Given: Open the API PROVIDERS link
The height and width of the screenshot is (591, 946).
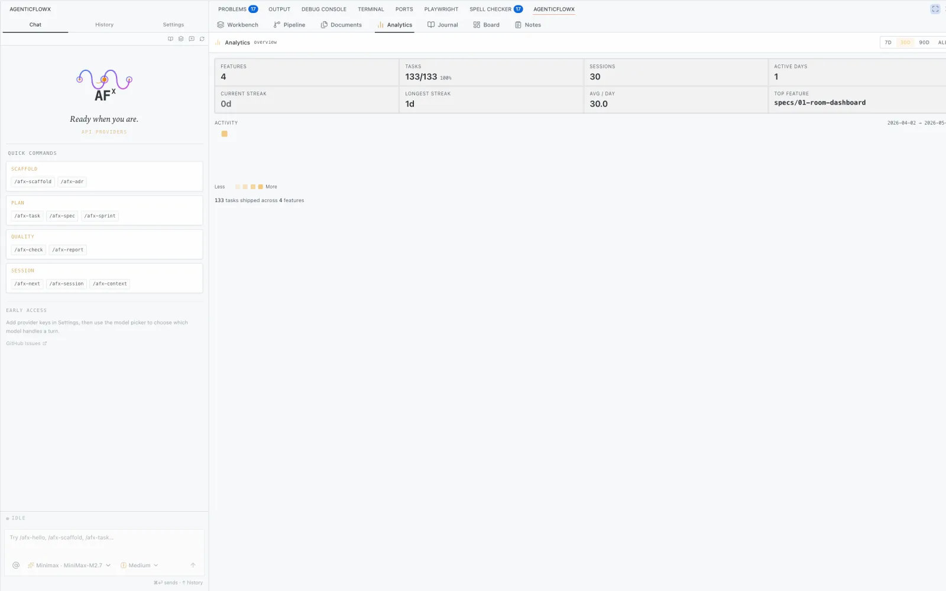Looking at the screenshot, I should [x=104, y=132].
